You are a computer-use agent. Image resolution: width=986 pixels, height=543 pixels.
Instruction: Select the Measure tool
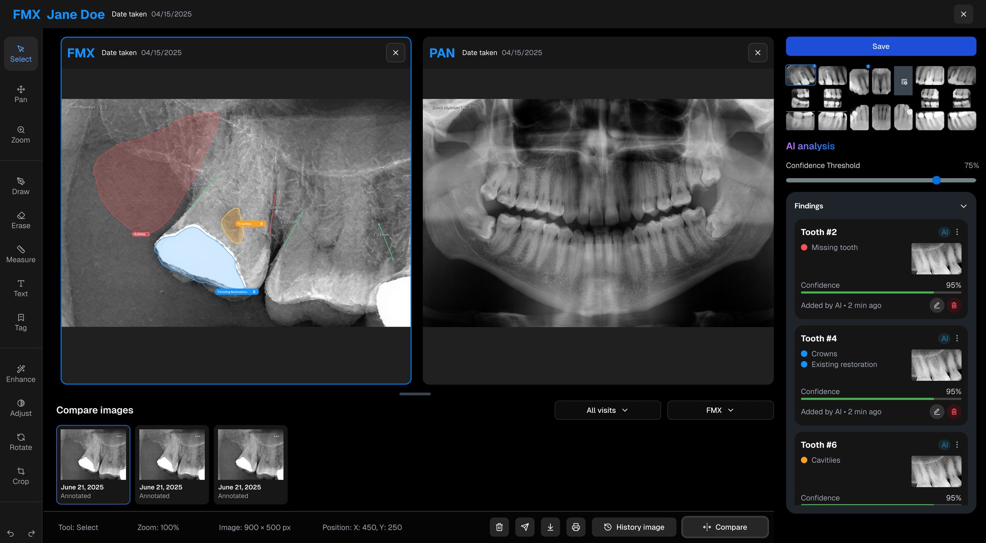point(21,255)
